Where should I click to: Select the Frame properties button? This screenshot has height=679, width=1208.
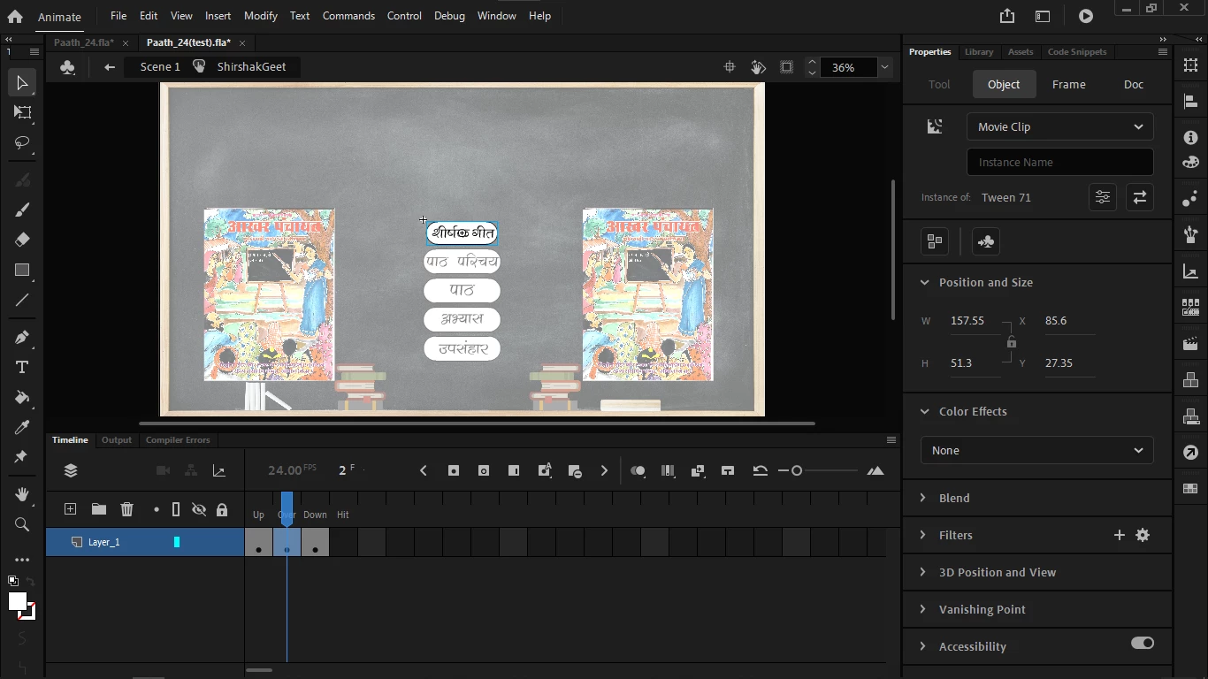(1068, 84)
